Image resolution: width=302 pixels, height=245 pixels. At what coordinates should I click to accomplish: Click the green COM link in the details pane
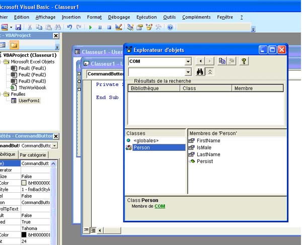[x=160, y=206]
